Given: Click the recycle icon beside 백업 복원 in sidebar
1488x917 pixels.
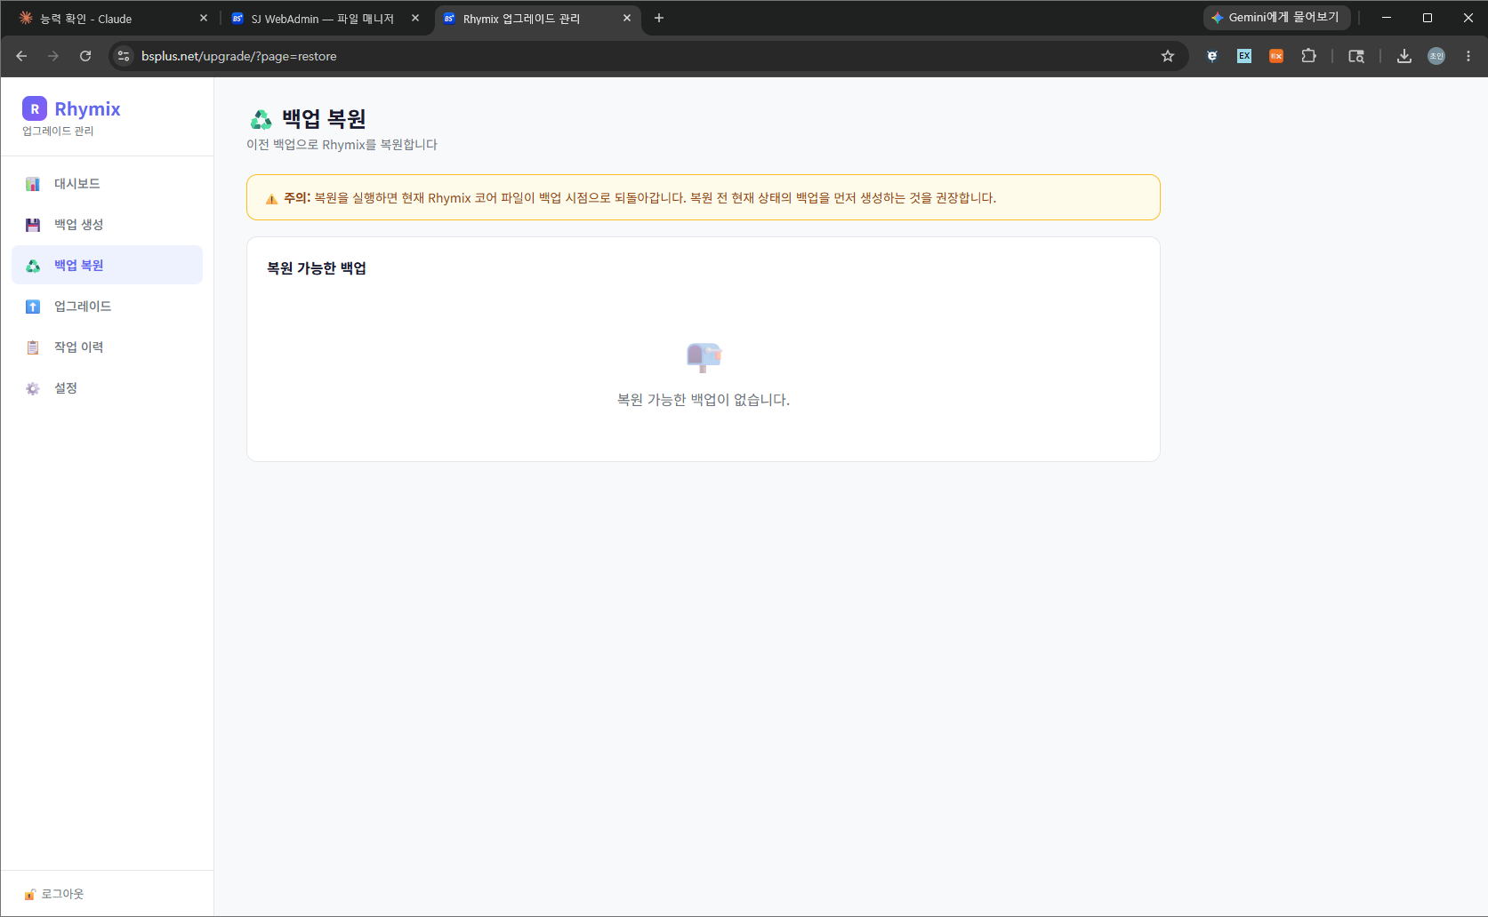Looking at the screenshot, I should click(x=33, y=266).
